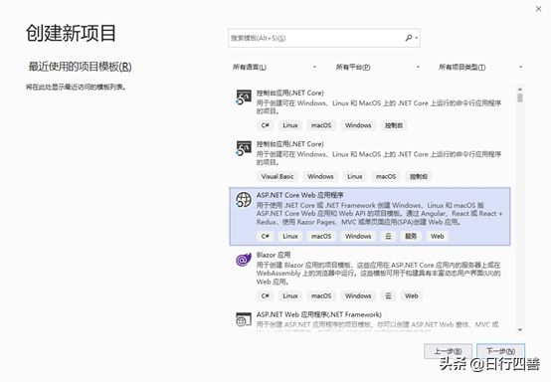Click the ASP.NET Web (.NET Framework) template icon
The image size is (551, 382).
[x=243, y=319]
